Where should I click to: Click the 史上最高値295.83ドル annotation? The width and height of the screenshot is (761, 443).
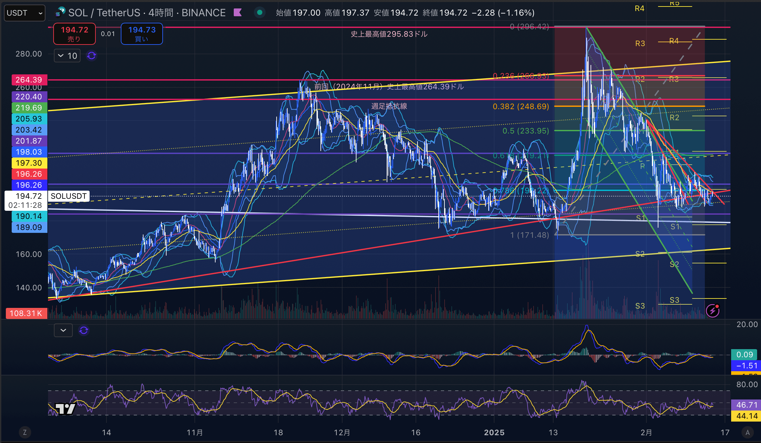[x=389, y=34]
